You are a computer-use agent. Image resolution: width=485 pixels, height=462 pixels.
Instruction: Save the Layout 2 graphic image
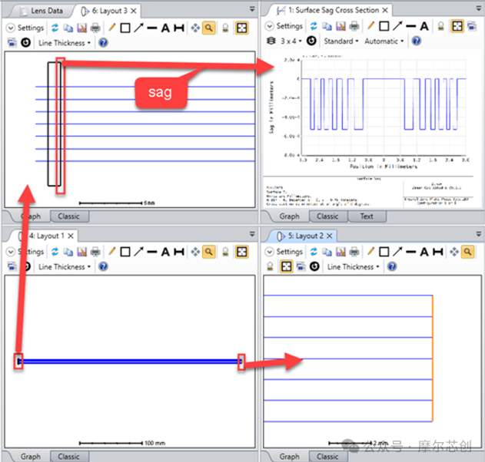point(340,252)
